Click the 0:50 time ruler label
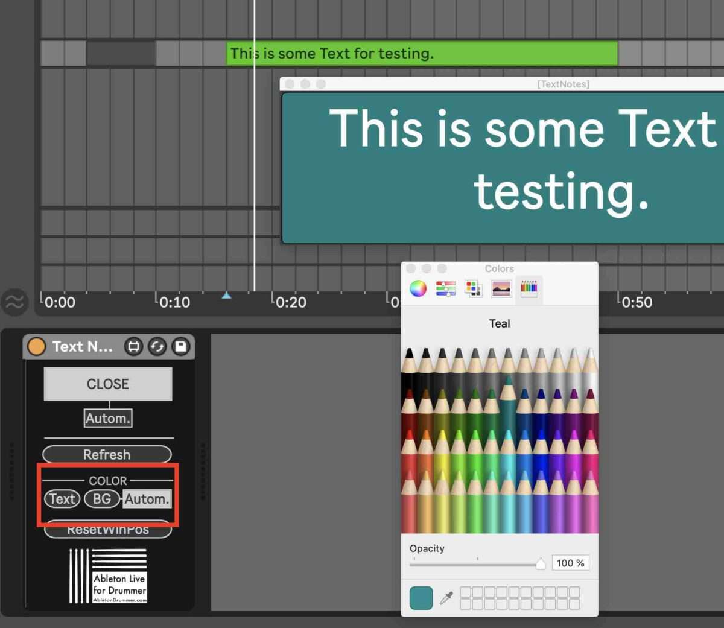 coord(637,302)
